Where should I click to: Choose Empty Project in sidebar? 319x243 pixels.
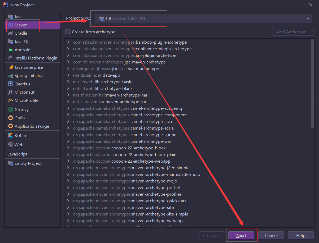pyautogui.click(x=28, y=163)
